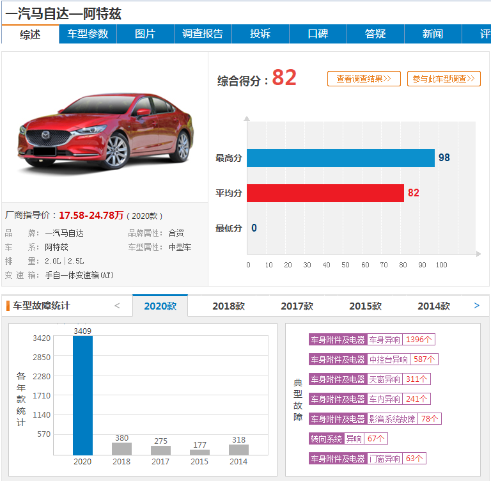Click the 车型故障统计 section heading

(x=42, y=306)
